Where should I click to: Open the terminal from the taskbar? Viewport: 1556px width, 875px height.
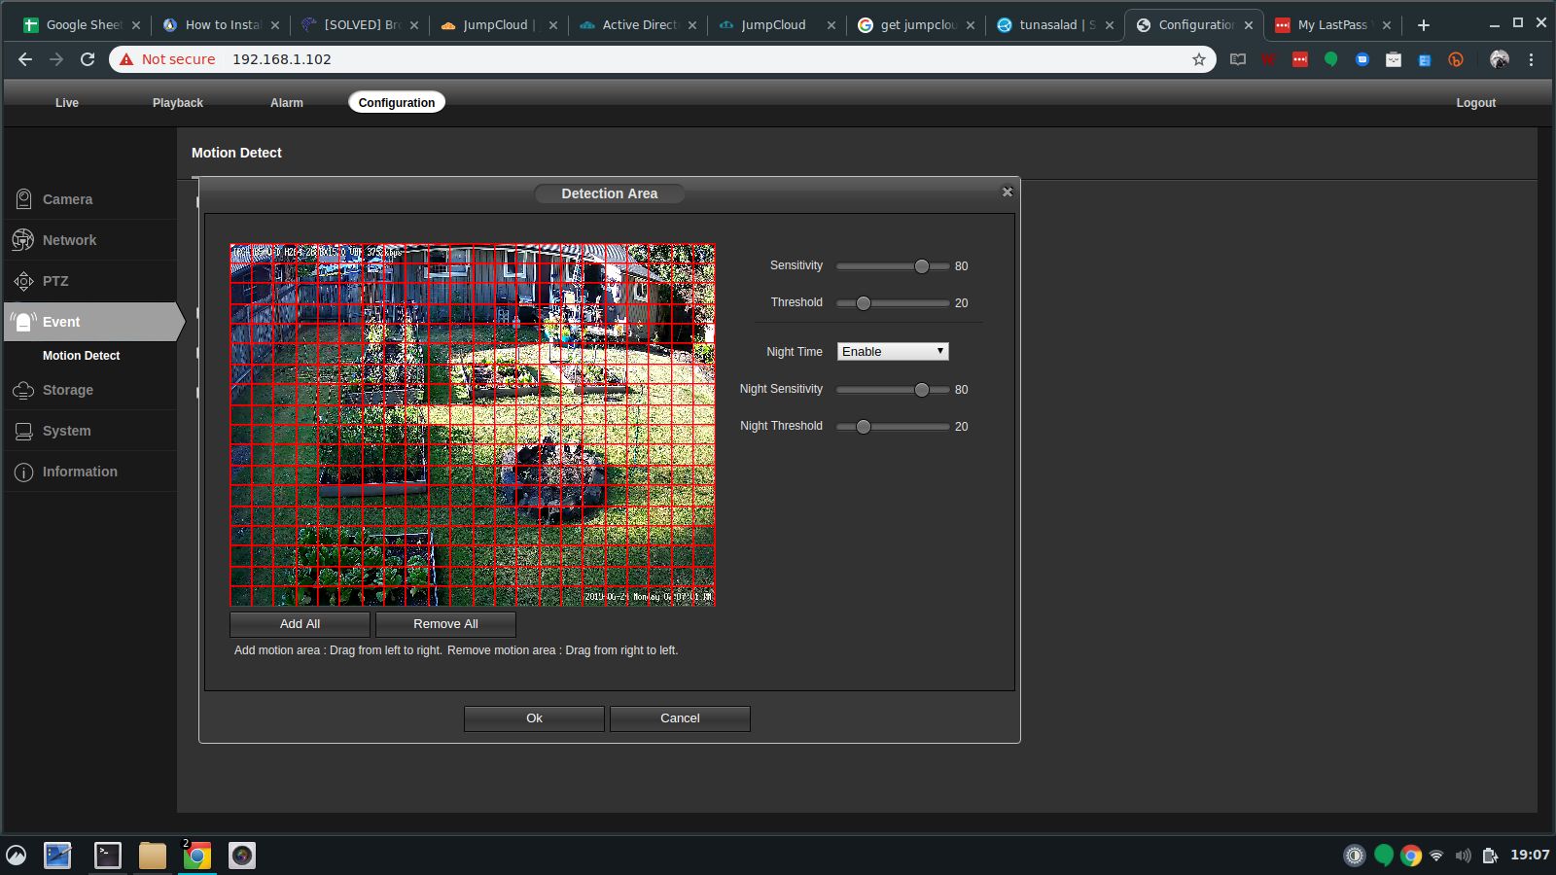coord(107,856)
